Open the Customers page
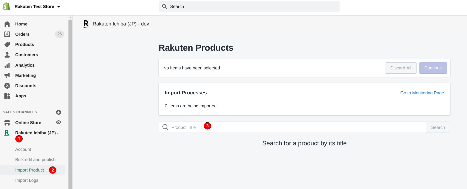 point(26,55)
